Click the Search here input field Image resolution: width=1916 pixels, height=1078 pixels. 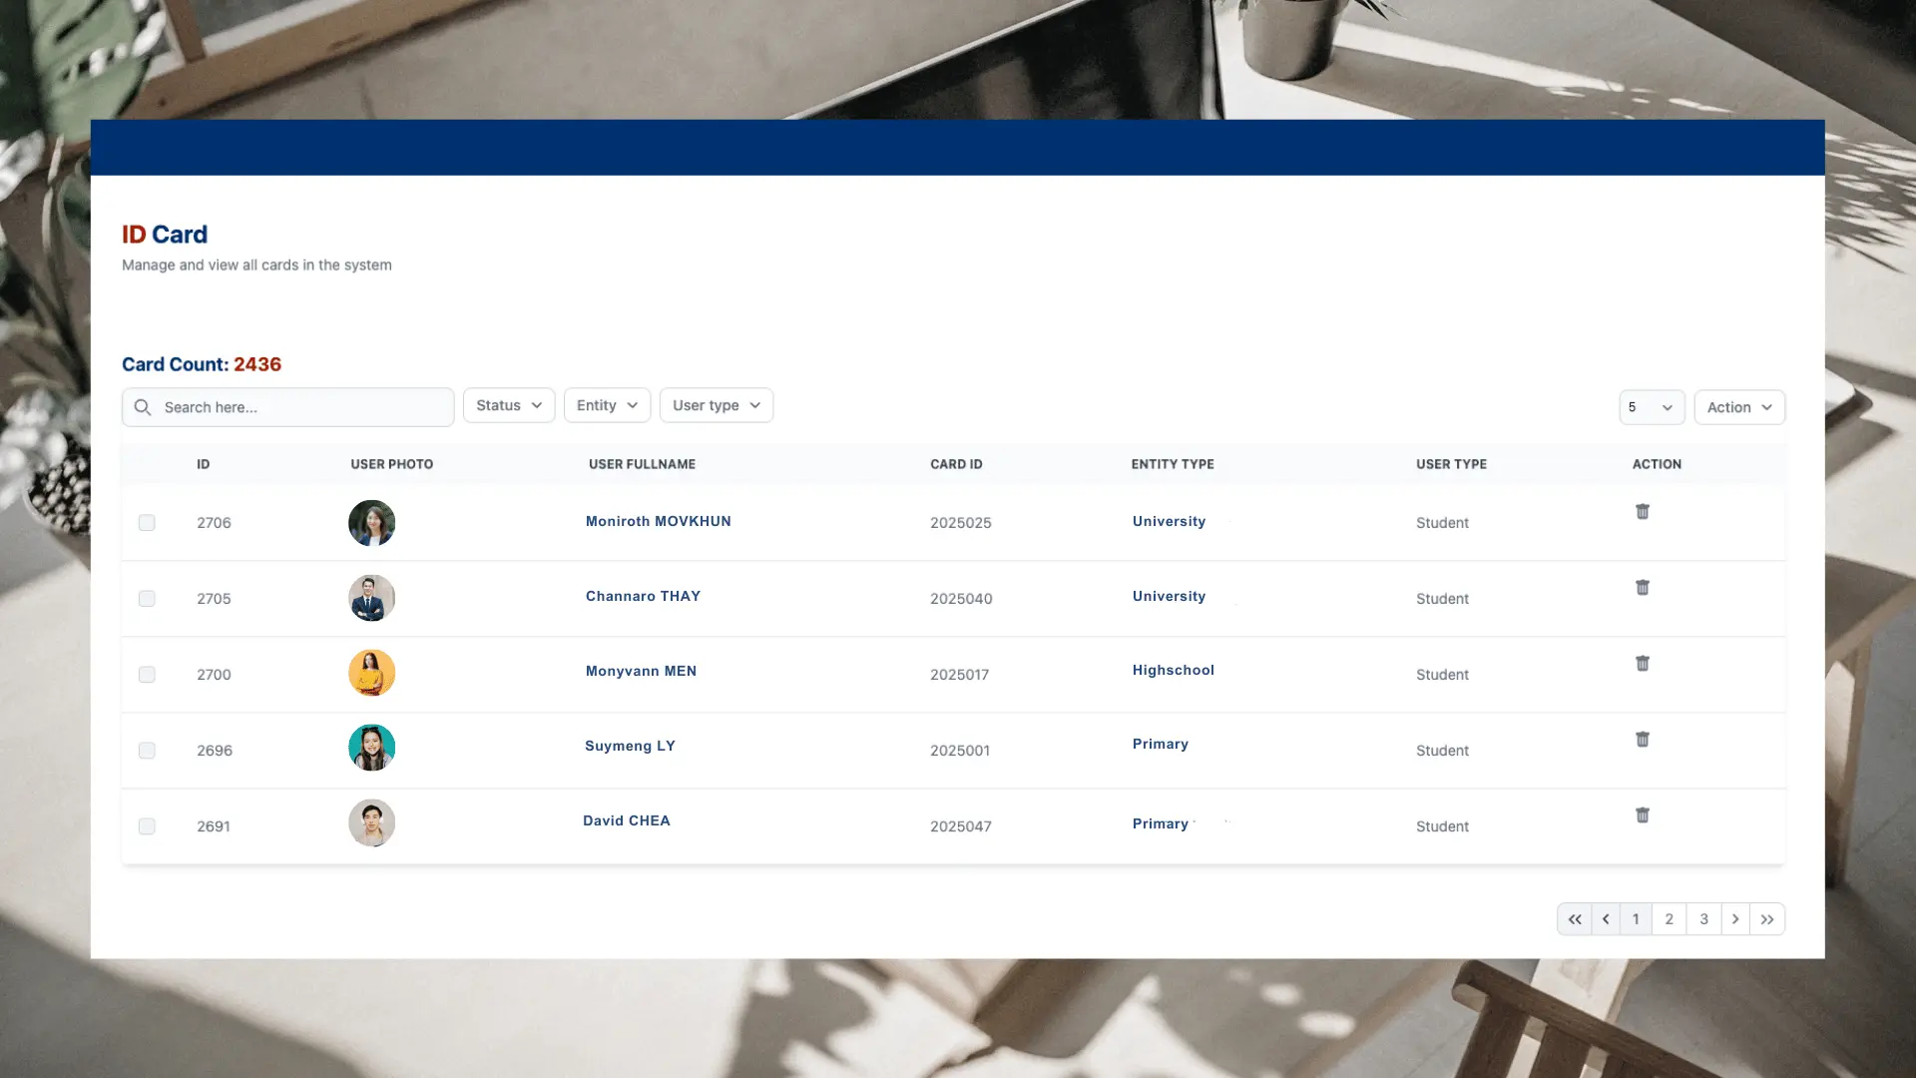299,407
